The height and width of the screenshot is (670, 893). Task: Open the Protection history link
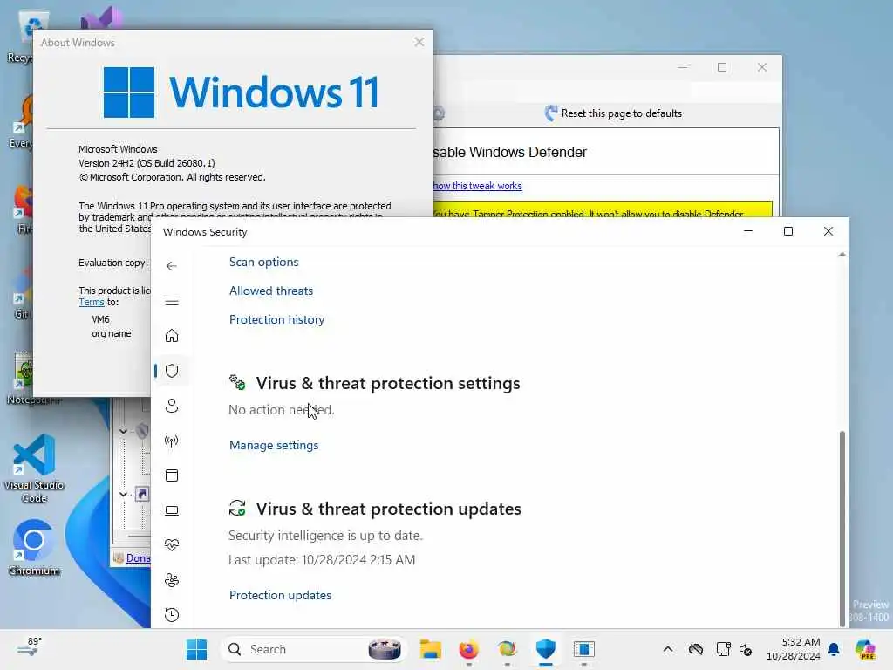pyautogui.click(x=276, y=319)
